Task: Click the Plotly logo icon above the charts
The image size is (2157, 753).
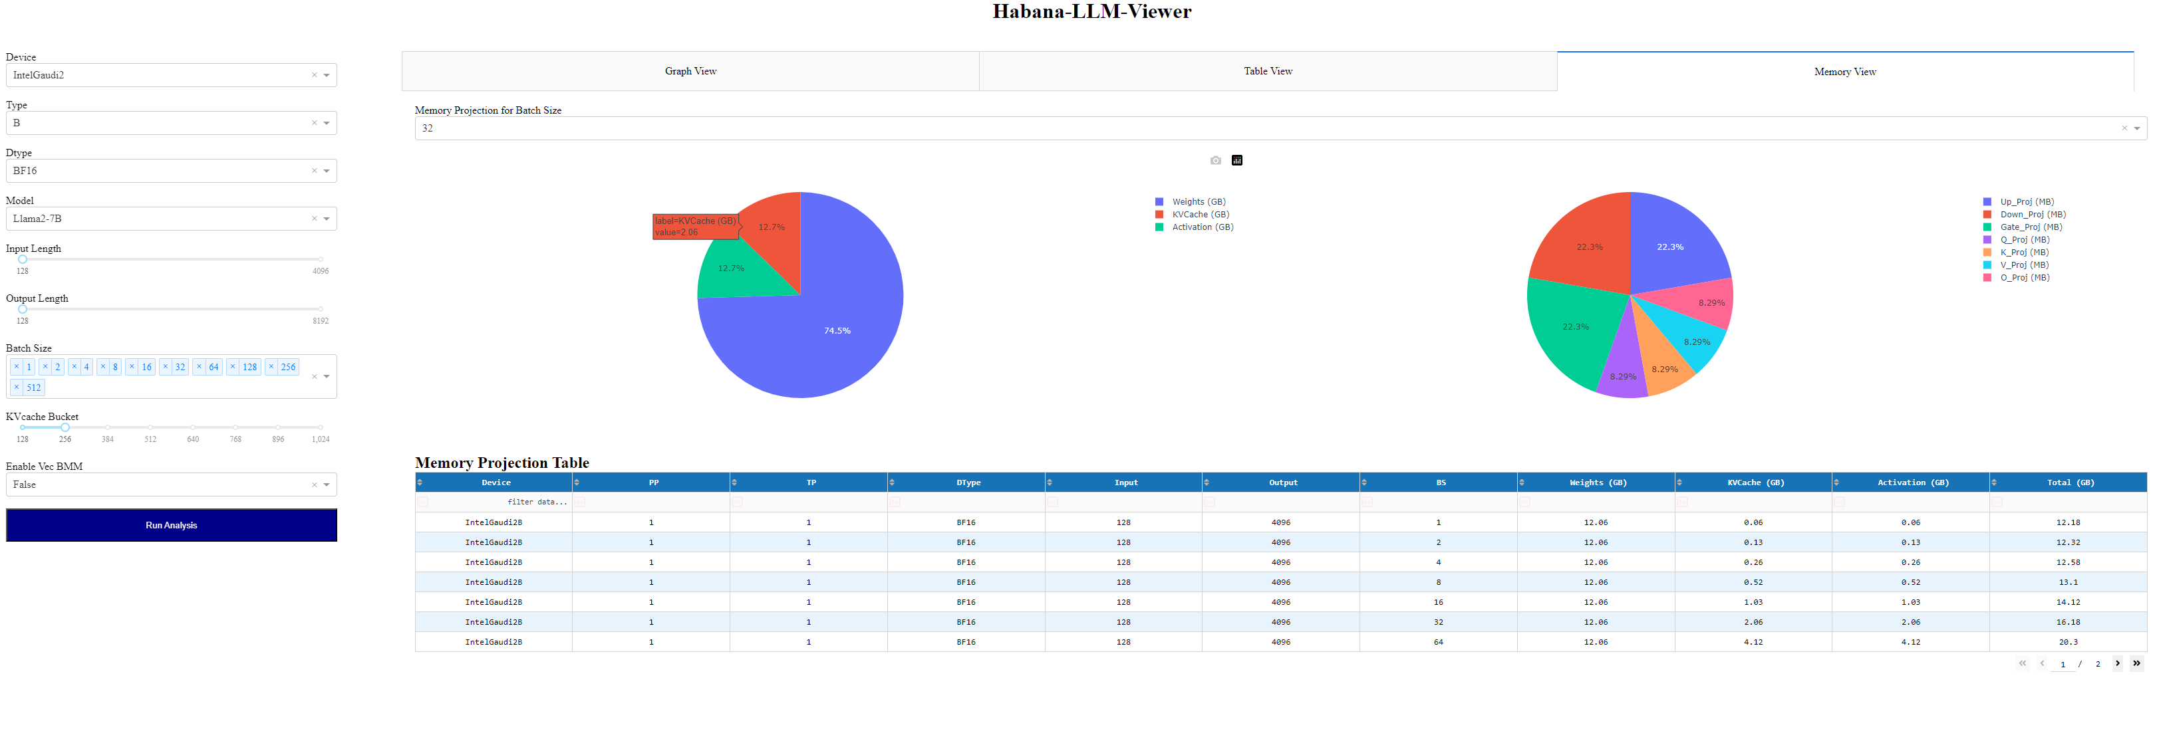Action: (1236, 161)
